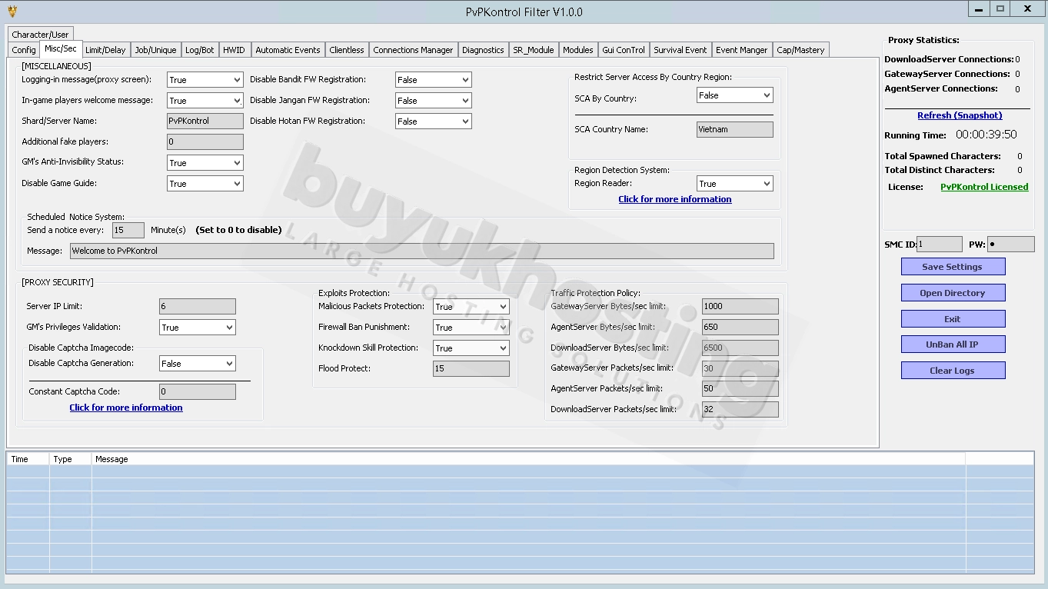Open the Diagnostics tab
This screenshot has width=1048, height=589.
(x=483, y=50)
